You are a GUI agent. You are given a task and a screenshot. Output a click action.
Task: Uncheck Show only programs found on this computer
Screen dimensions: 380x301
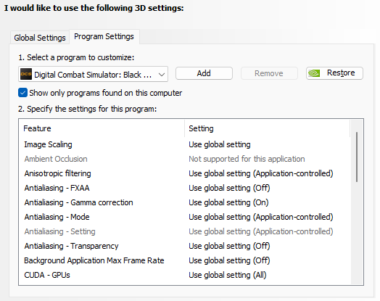tap(22, 93)
